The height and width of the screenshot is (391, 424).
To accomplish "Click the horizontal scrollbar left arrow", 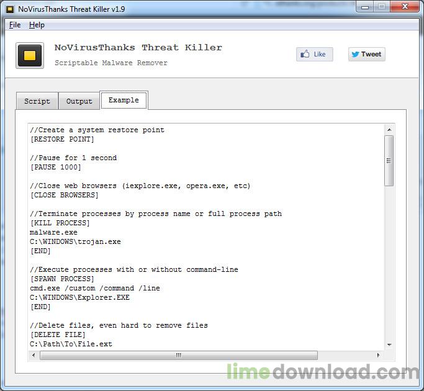I will 34,356.
